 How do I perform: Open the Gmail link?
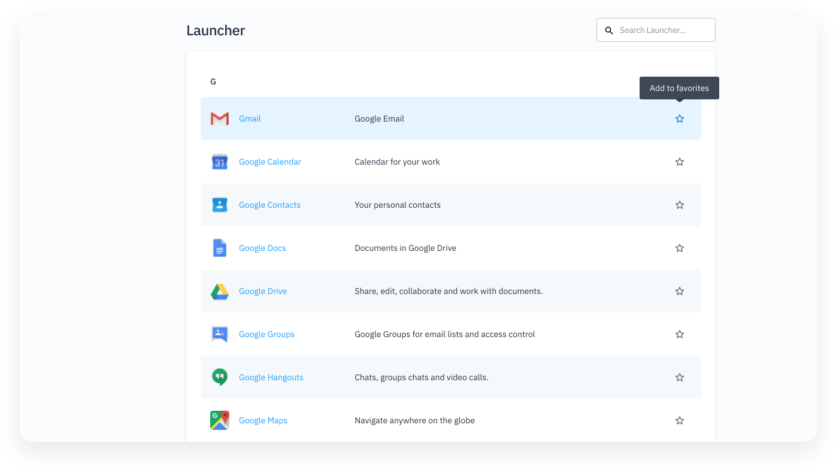coord(250,119)
